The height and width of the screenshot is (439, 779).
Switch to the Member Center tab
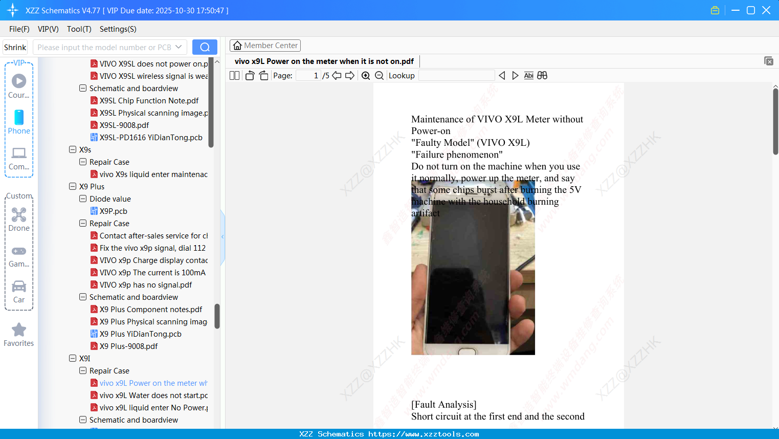pyautogui.click(x=265, y=45)
